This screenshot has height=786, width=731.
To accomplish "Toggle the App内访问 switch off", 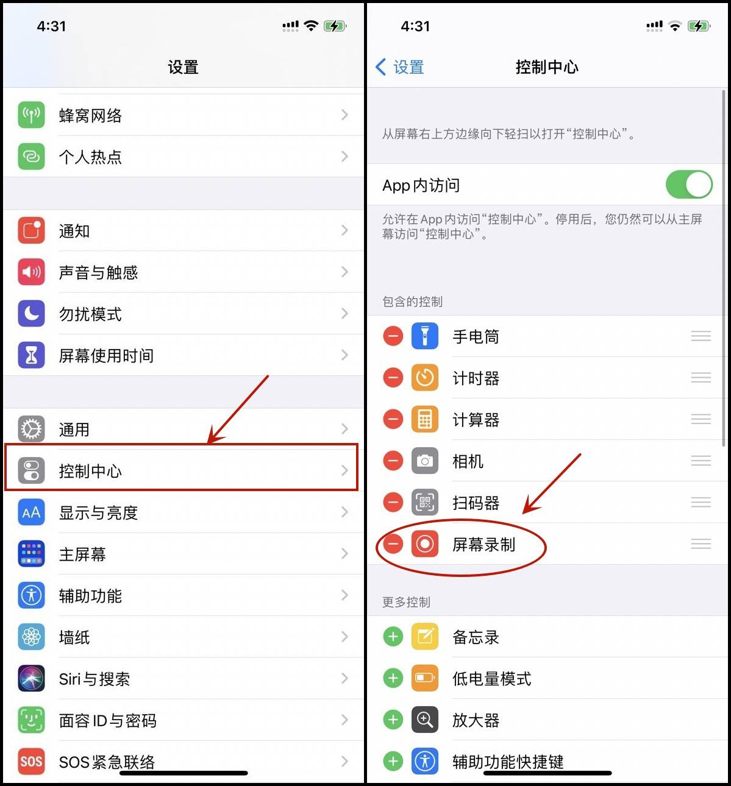I will (x=689, y=185).
